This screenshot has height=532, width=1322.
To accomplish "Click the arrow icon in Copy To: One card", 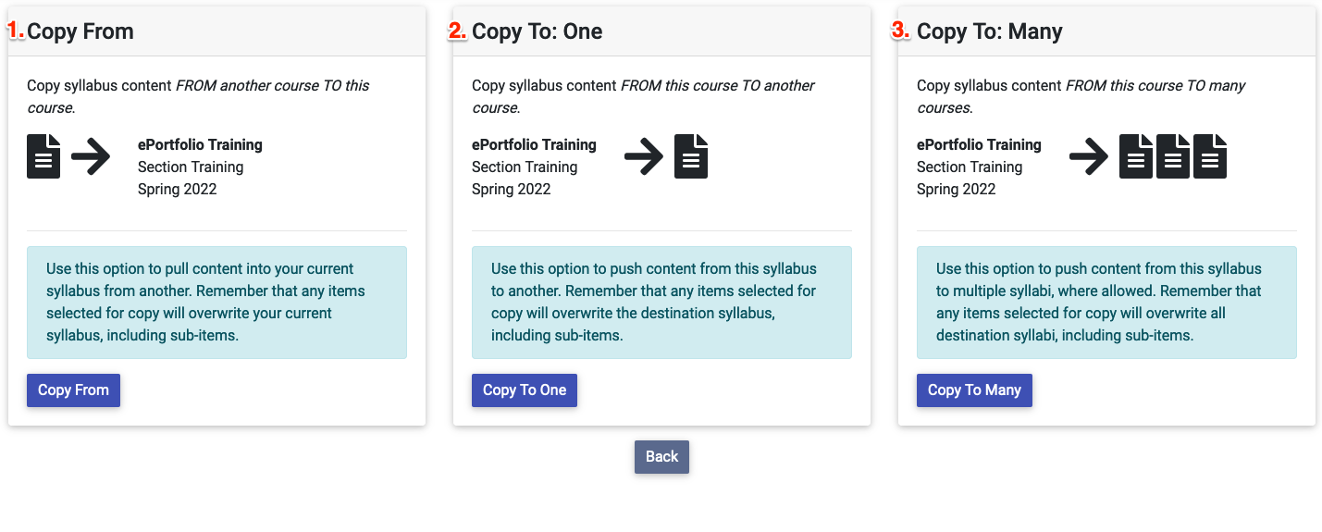I will click(x=644, y=156).
